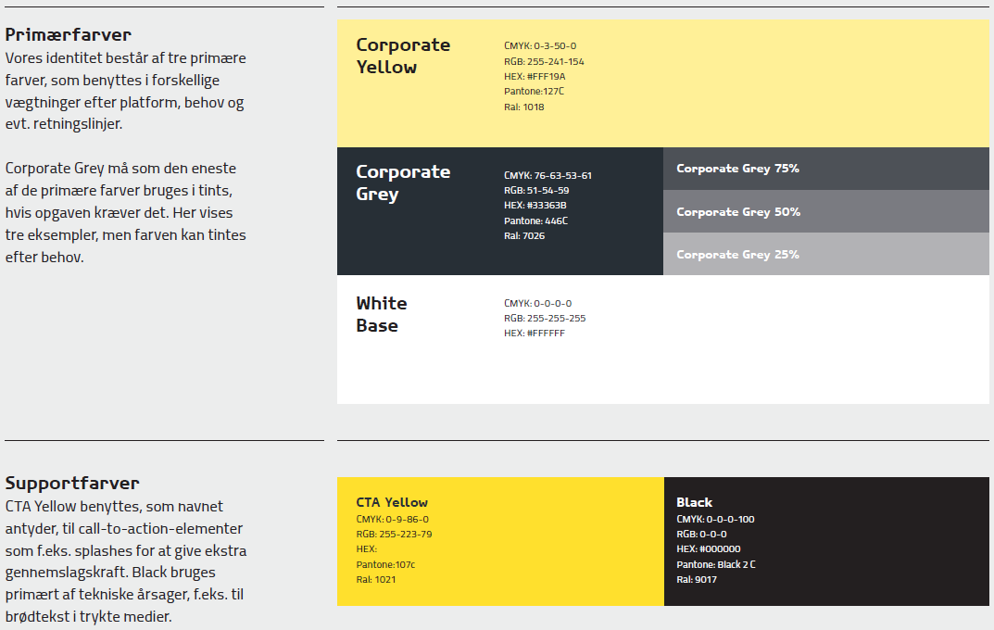Viewport: 994px width, 630px height.
Task: Click the Primærfarver heading
Action: click(x=69, y=35)
